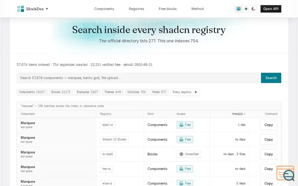
Task: Click the '1 dep' installs cell
Action: pyautogui.click(x=241, y=125)
